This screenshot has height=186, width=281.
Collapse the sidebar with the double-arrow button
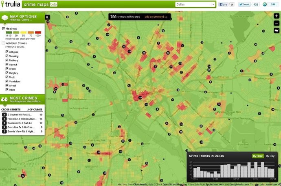47,17
